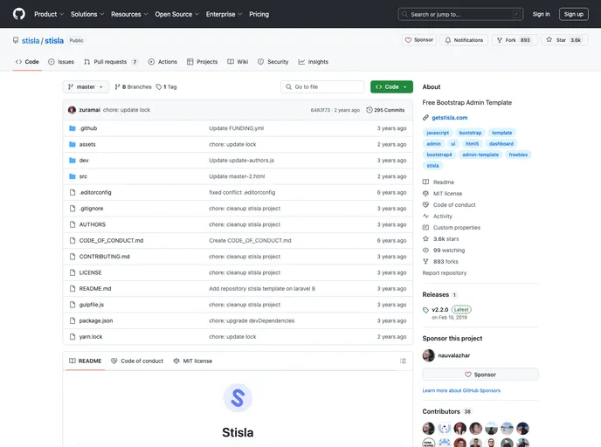The height and width of the screenshot is (447, 601).
Task: Open the Pricing page
Action: pos(259,14)
